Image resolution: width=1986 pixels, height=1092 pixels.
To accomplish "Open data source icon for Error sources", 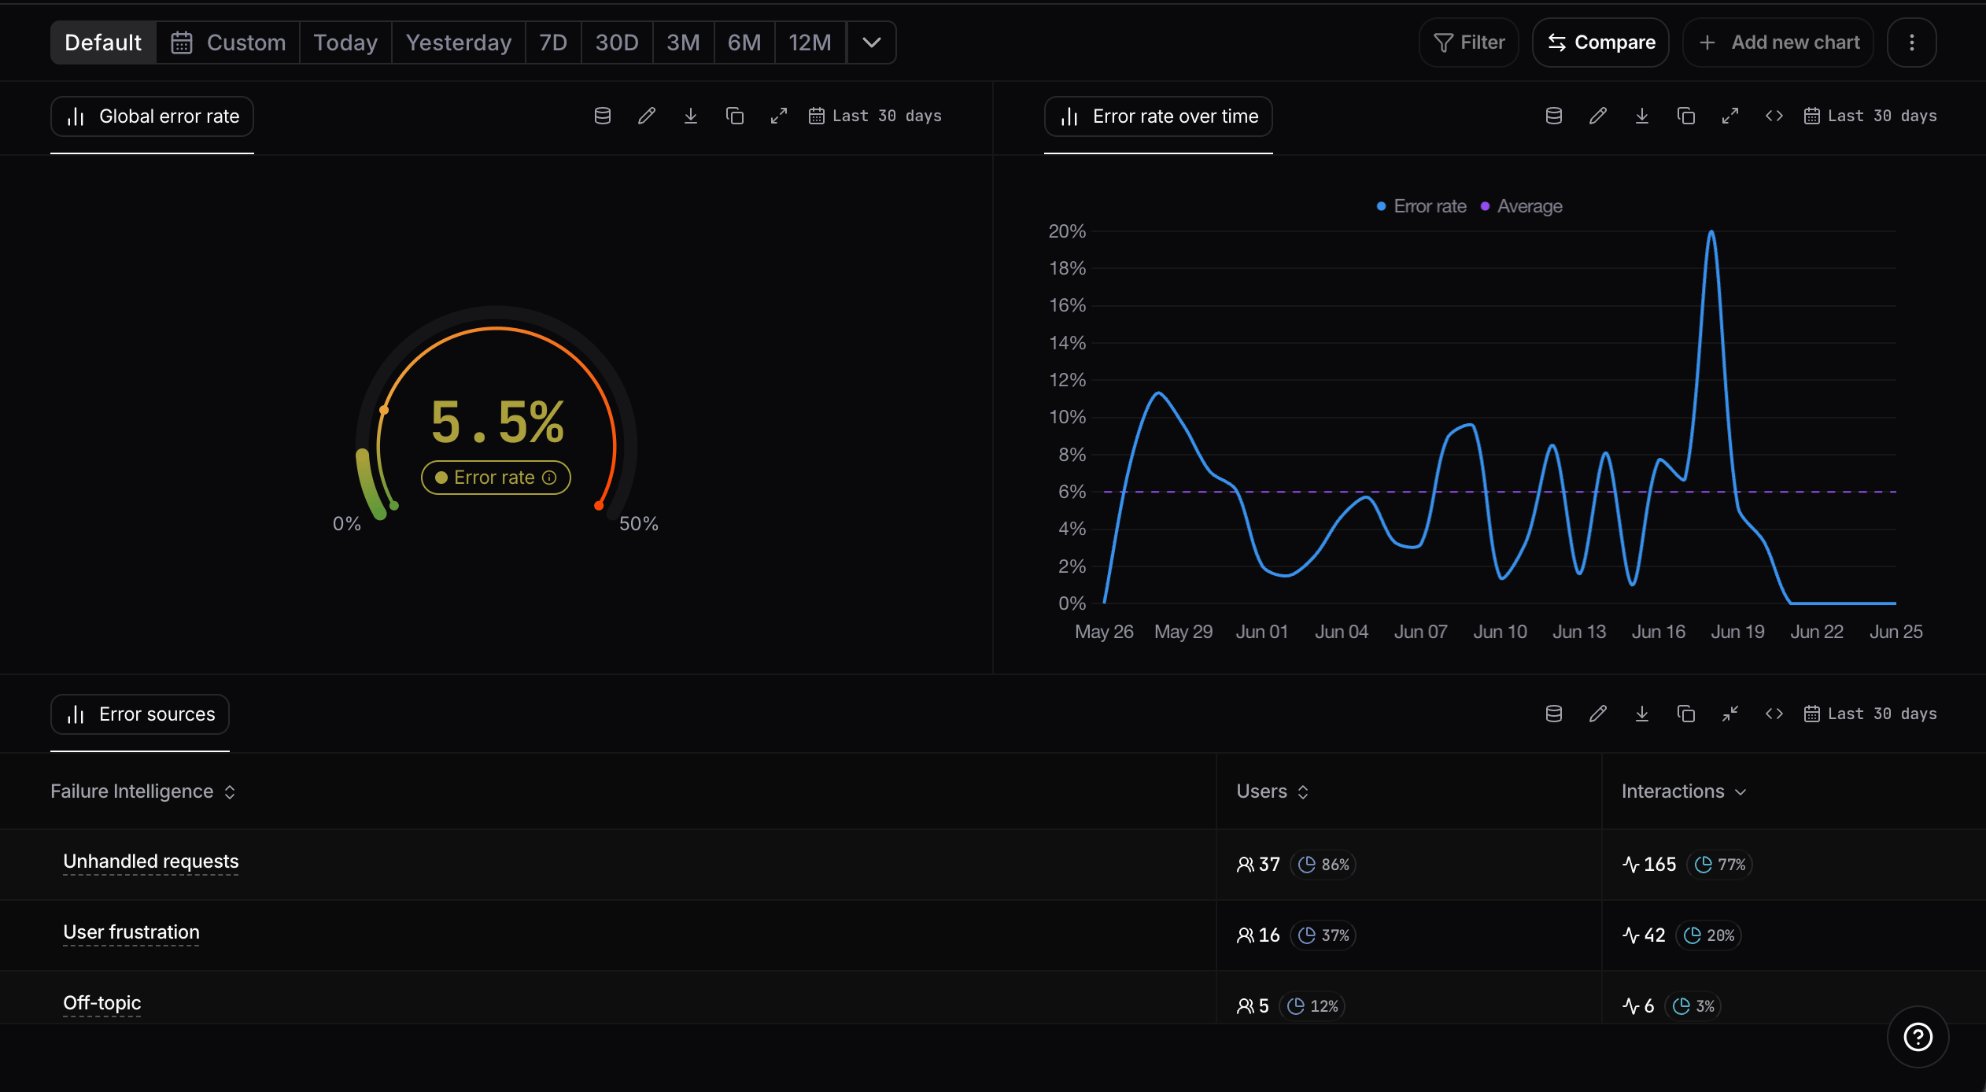I will (x=1554, y=714).
